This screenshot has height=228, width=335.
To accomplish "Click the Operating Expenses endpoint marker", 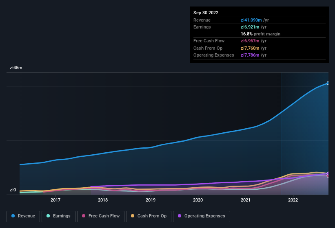I will [x=328, y=173].
